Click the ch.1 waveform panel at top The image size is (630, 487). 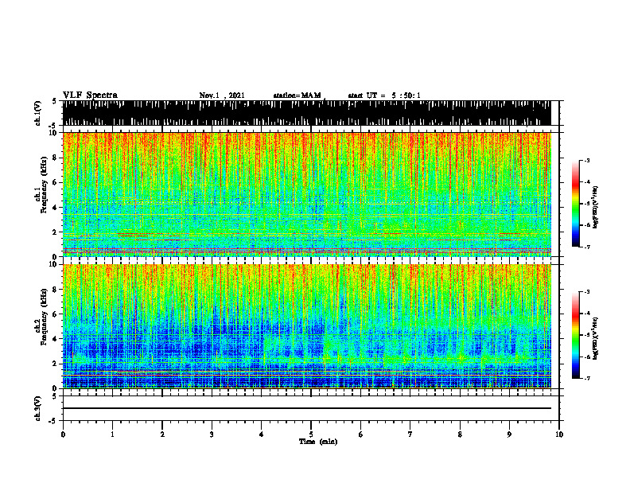[x=306, y=113]
